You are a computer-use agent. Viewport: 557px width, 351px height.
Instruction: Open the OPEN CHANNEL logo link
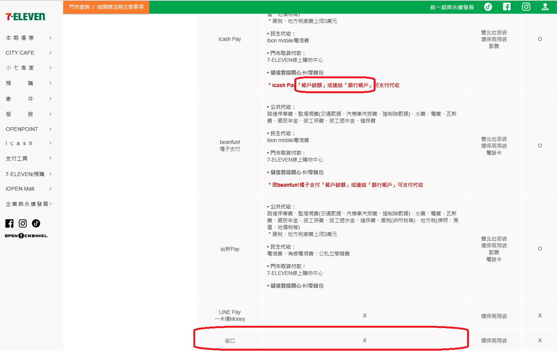tap(26, 236)
